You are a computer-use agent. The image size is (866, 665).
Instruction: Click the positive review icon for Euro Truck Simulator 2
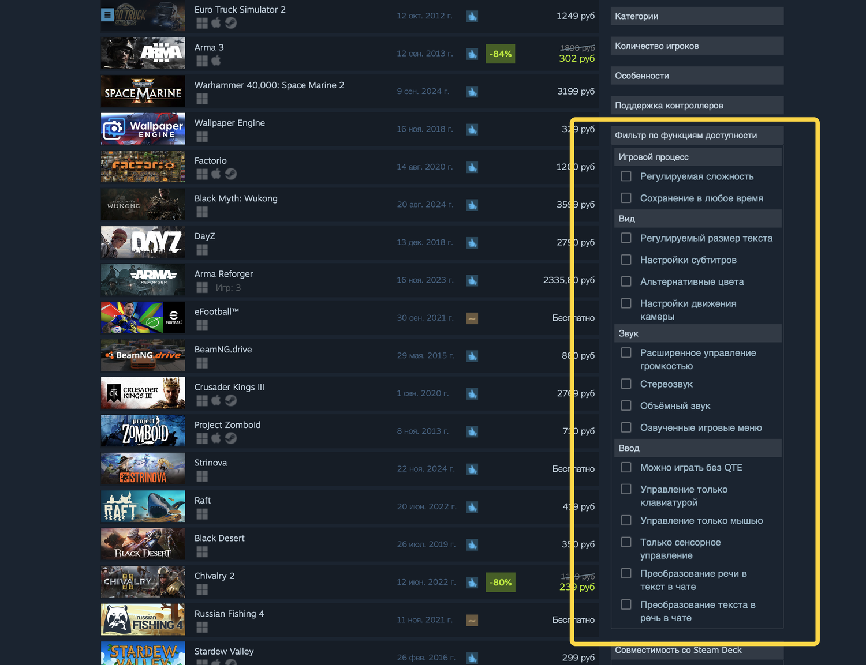point(472,16)
